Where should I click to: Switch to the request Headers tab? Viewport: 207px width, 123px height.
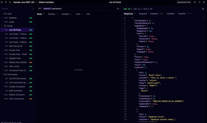click(x=65, y=14)
